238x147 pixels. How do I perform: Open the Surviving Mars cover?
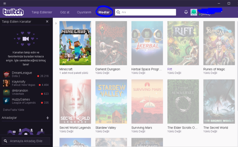147,101
